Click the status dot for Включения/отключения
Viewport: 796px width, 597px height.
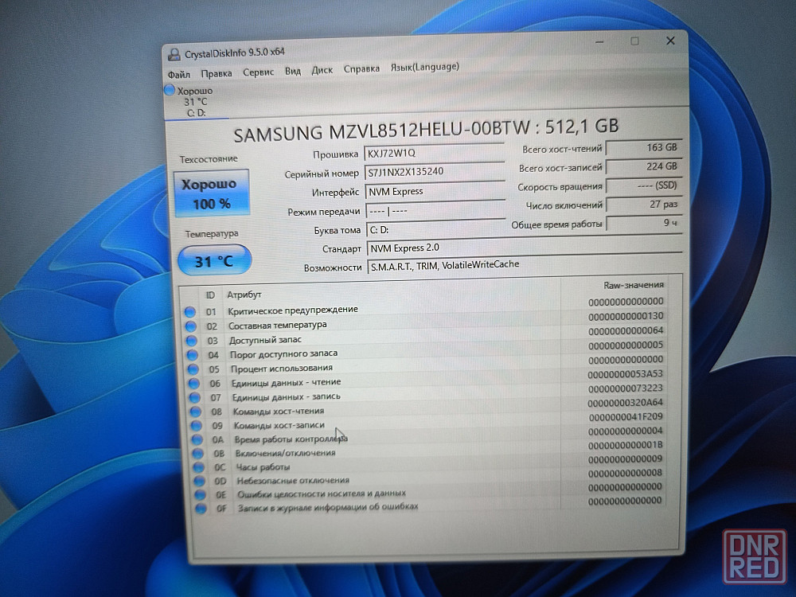[198, 454]
